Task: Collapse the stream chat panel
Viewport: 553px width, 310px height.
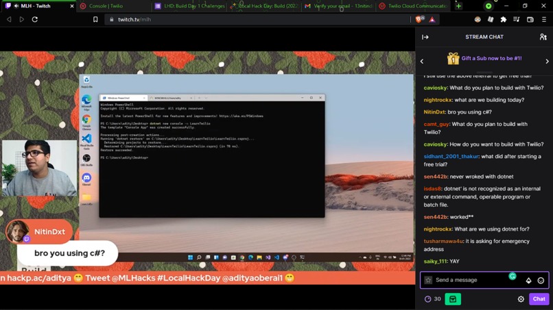Action: [425, 37]
